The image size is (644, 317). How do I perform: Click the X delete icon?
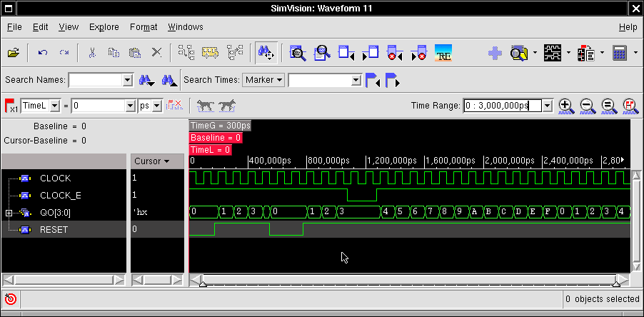(x=156, y=53)
